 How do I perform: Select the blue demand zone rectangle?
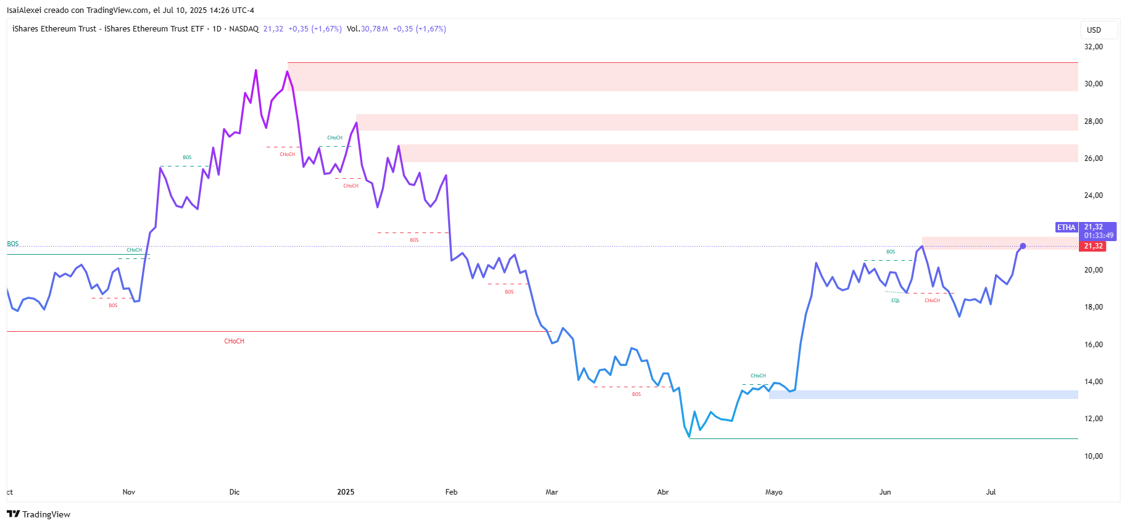[x=923, y=395]
